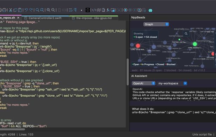Click the 'Fetching page $page...' code line

click(20, 22)
